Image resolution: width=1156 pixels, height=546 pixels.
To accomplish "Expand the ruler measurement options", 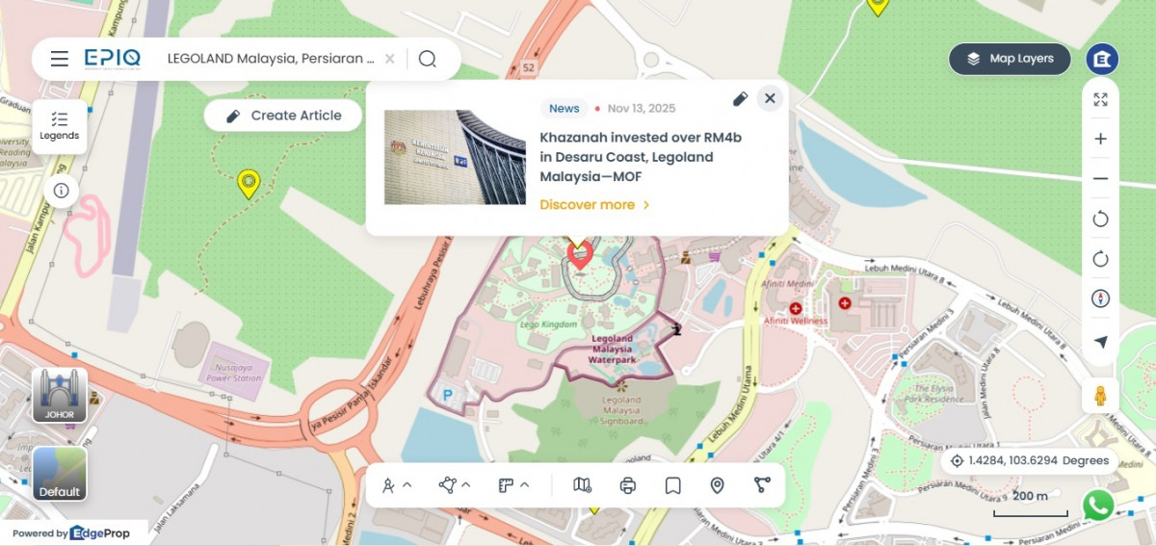I will (513, 485).
